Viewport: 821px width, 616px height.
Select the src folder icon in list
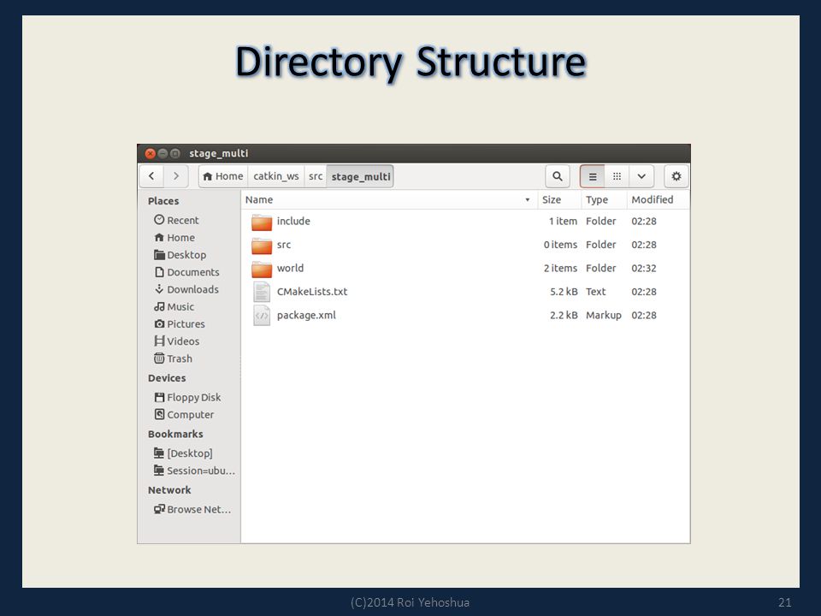click(x=262, y=246)
